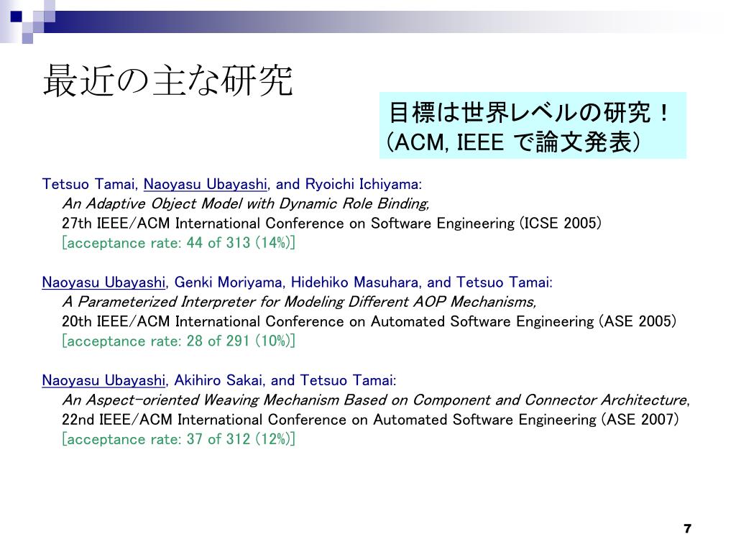Select acceptance rate 37 of 312 (12%)

(x=178, y=439)
